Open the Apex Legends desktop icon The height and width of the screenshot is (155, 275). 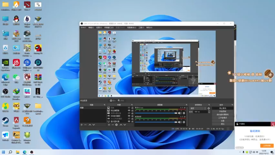16,123
